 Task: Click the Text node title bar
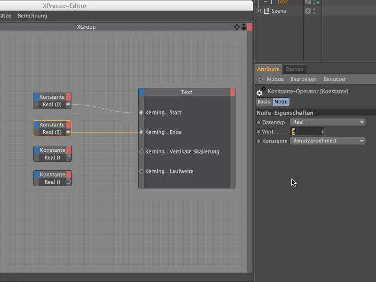coord(187,92)
